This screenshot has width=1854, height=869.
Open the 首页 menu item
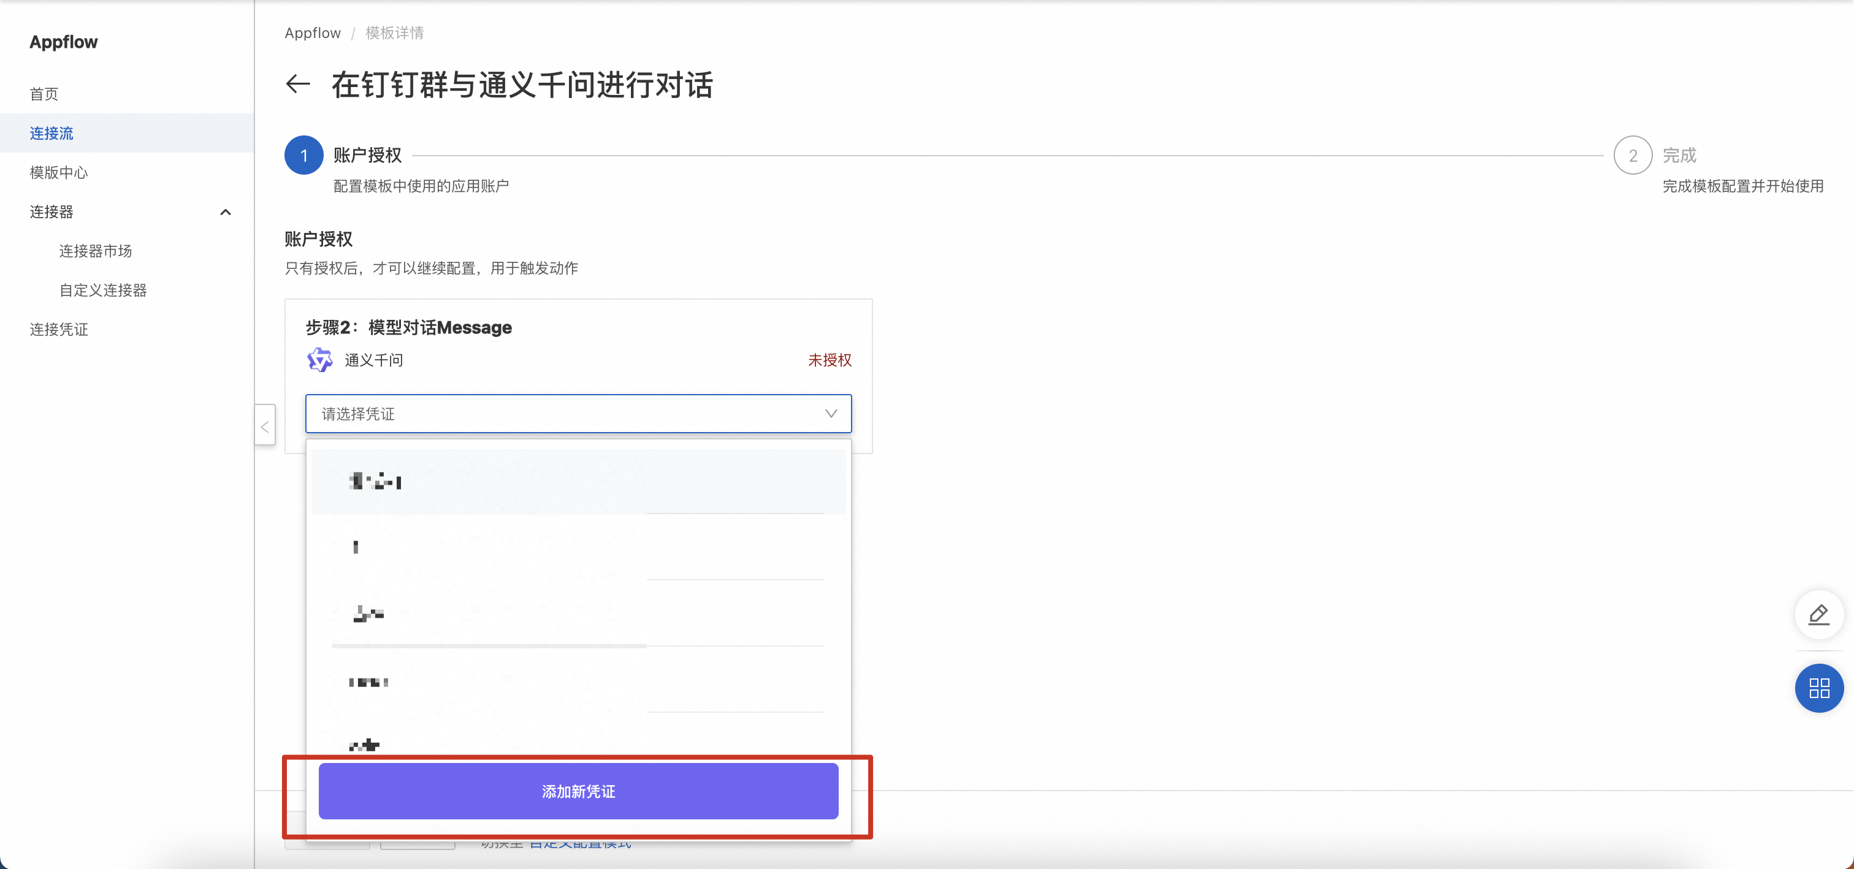[44, 94]
